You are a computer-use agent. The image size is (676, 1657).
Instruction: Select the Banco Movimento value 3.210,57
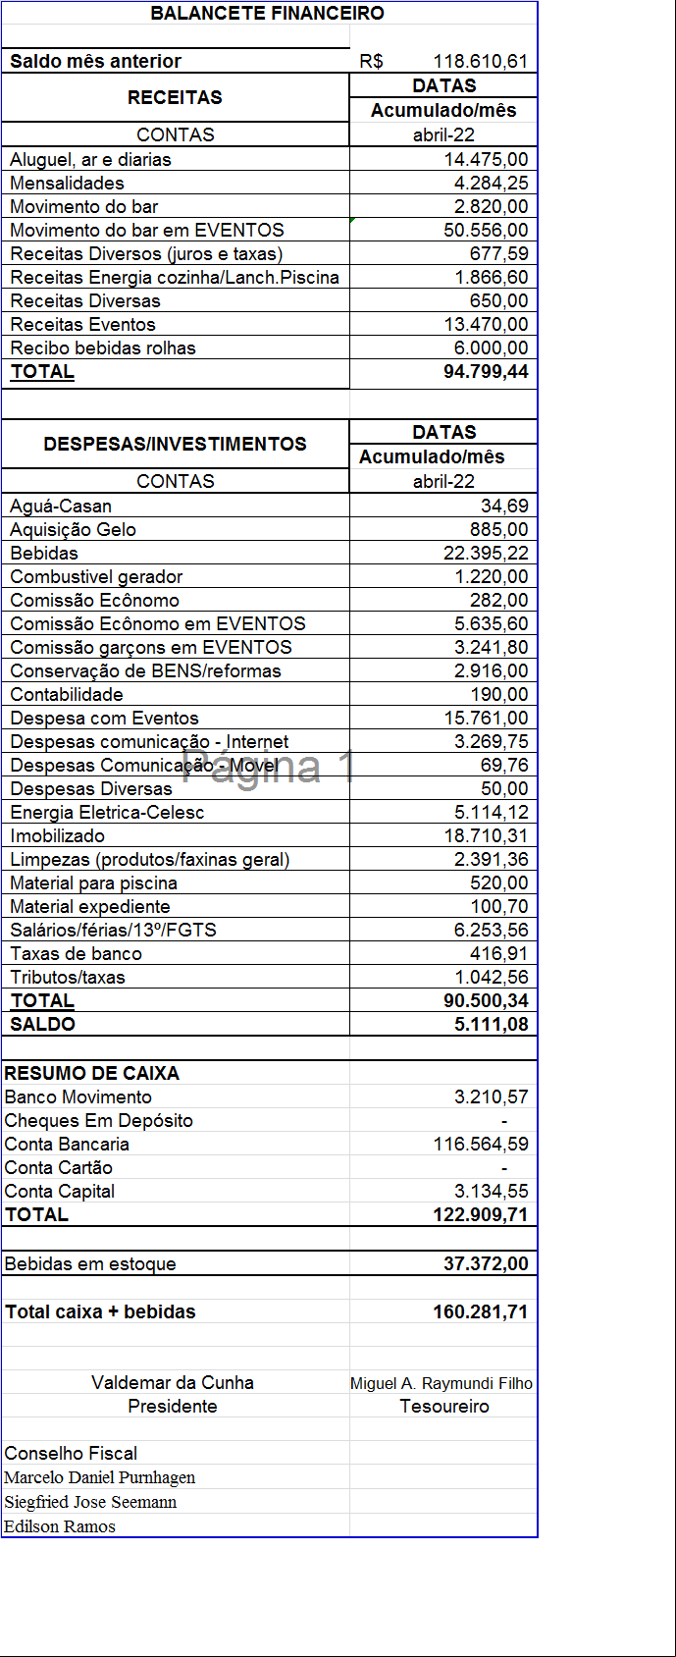pyautogui.click(x=491, y=1096)
